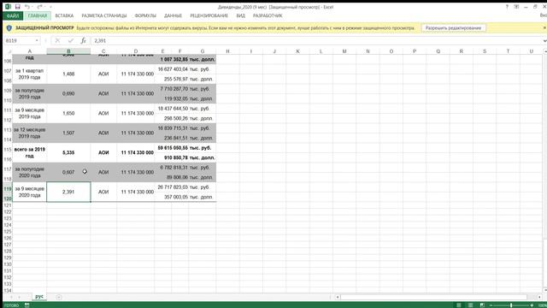The height and width of the screenshot is (308, 547).
Task: Click the zoom out minus button
Action: tap(491, 305)
